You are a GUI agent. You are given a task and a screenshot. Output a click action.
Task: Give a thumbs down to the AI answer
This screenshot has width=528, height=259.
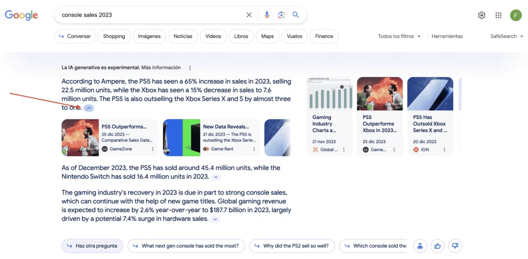[455, 246]
